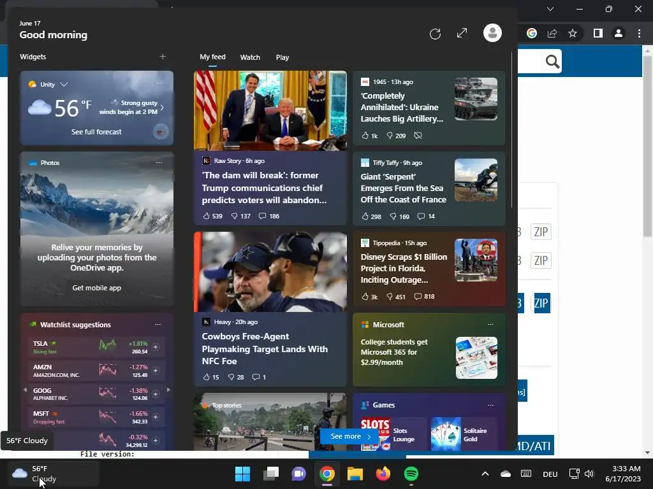The width and height of the screenshot is (653, 489).
Task: Open comments on Trump communications story
Action: 269,216
